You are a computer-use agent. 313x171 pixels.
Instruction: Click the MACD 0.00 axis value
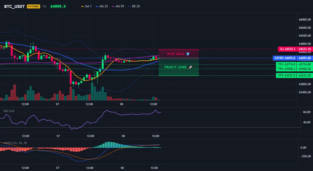(x=303, y=148)
